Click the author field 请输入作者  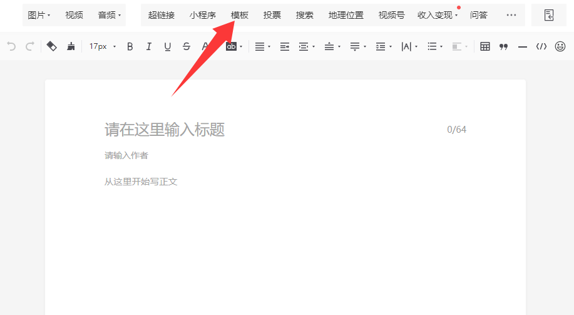[126, 155]
